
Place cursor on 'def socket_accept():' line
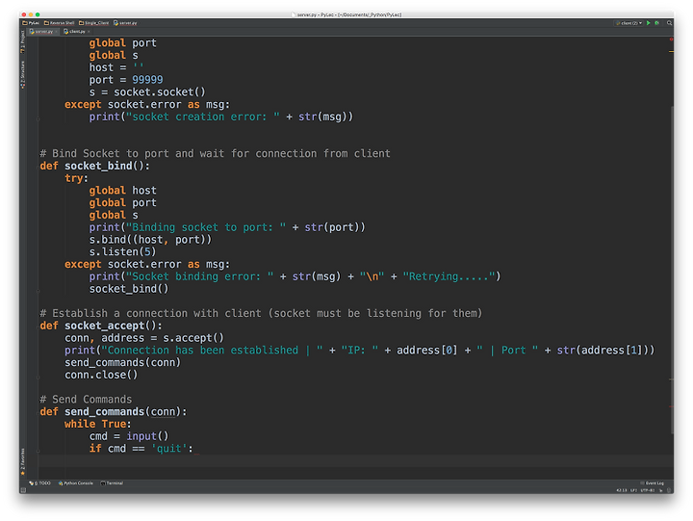click(101, 326)
